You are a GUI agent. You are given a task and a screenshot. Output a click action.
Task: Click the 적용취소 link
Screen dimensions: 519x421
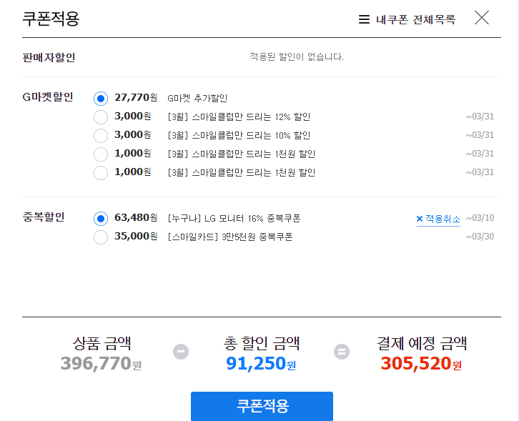pos(443,219)
